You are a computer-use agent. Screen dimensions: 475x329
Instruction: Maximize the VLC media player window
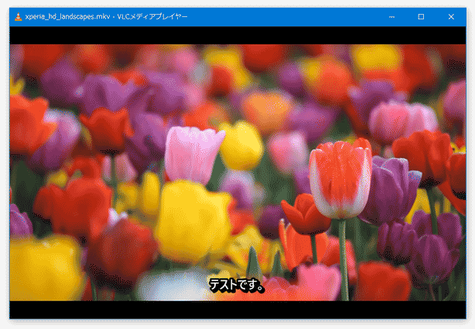[422, 16]
